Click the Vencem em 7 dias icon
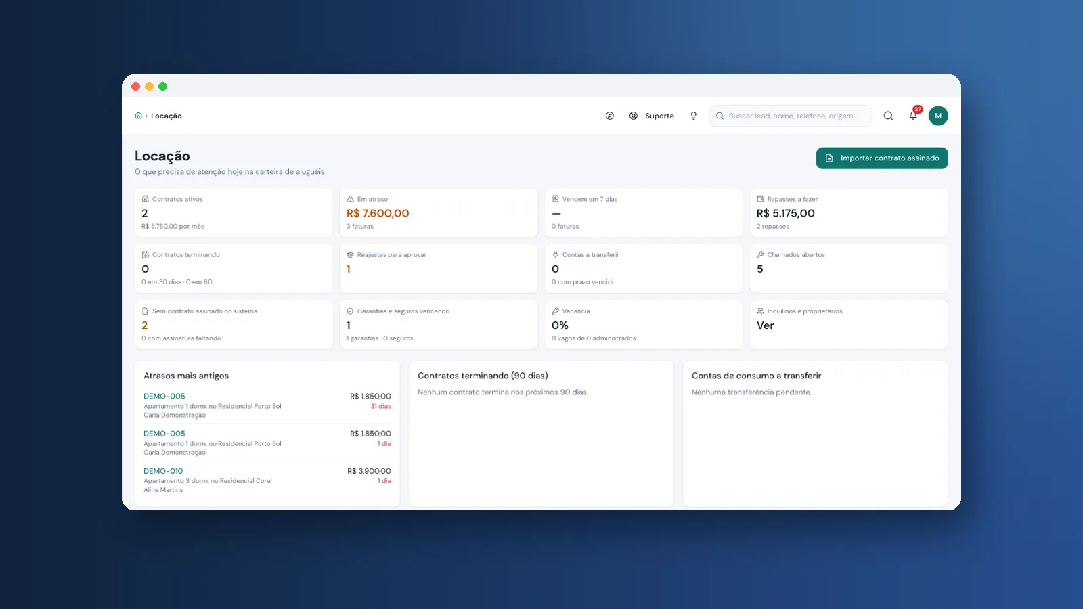Image resolution: width=1083 pixels, height=609 pixels. click(555, 199)
